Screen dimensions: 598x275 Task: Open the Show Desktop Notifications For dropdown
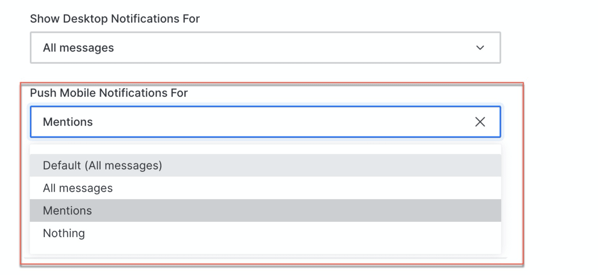click(265, 48)
